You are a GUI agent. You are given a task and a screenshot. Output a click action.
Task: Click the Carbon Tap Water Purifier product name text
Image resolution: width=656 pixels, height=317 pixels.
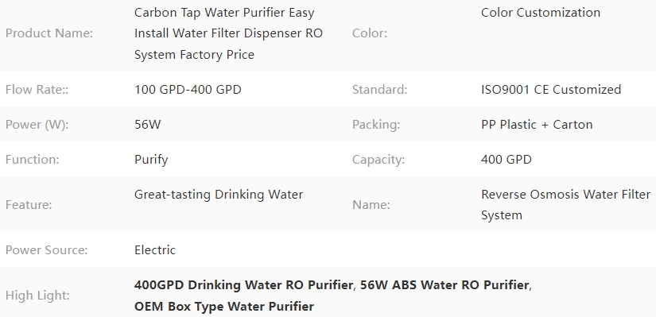228,33
